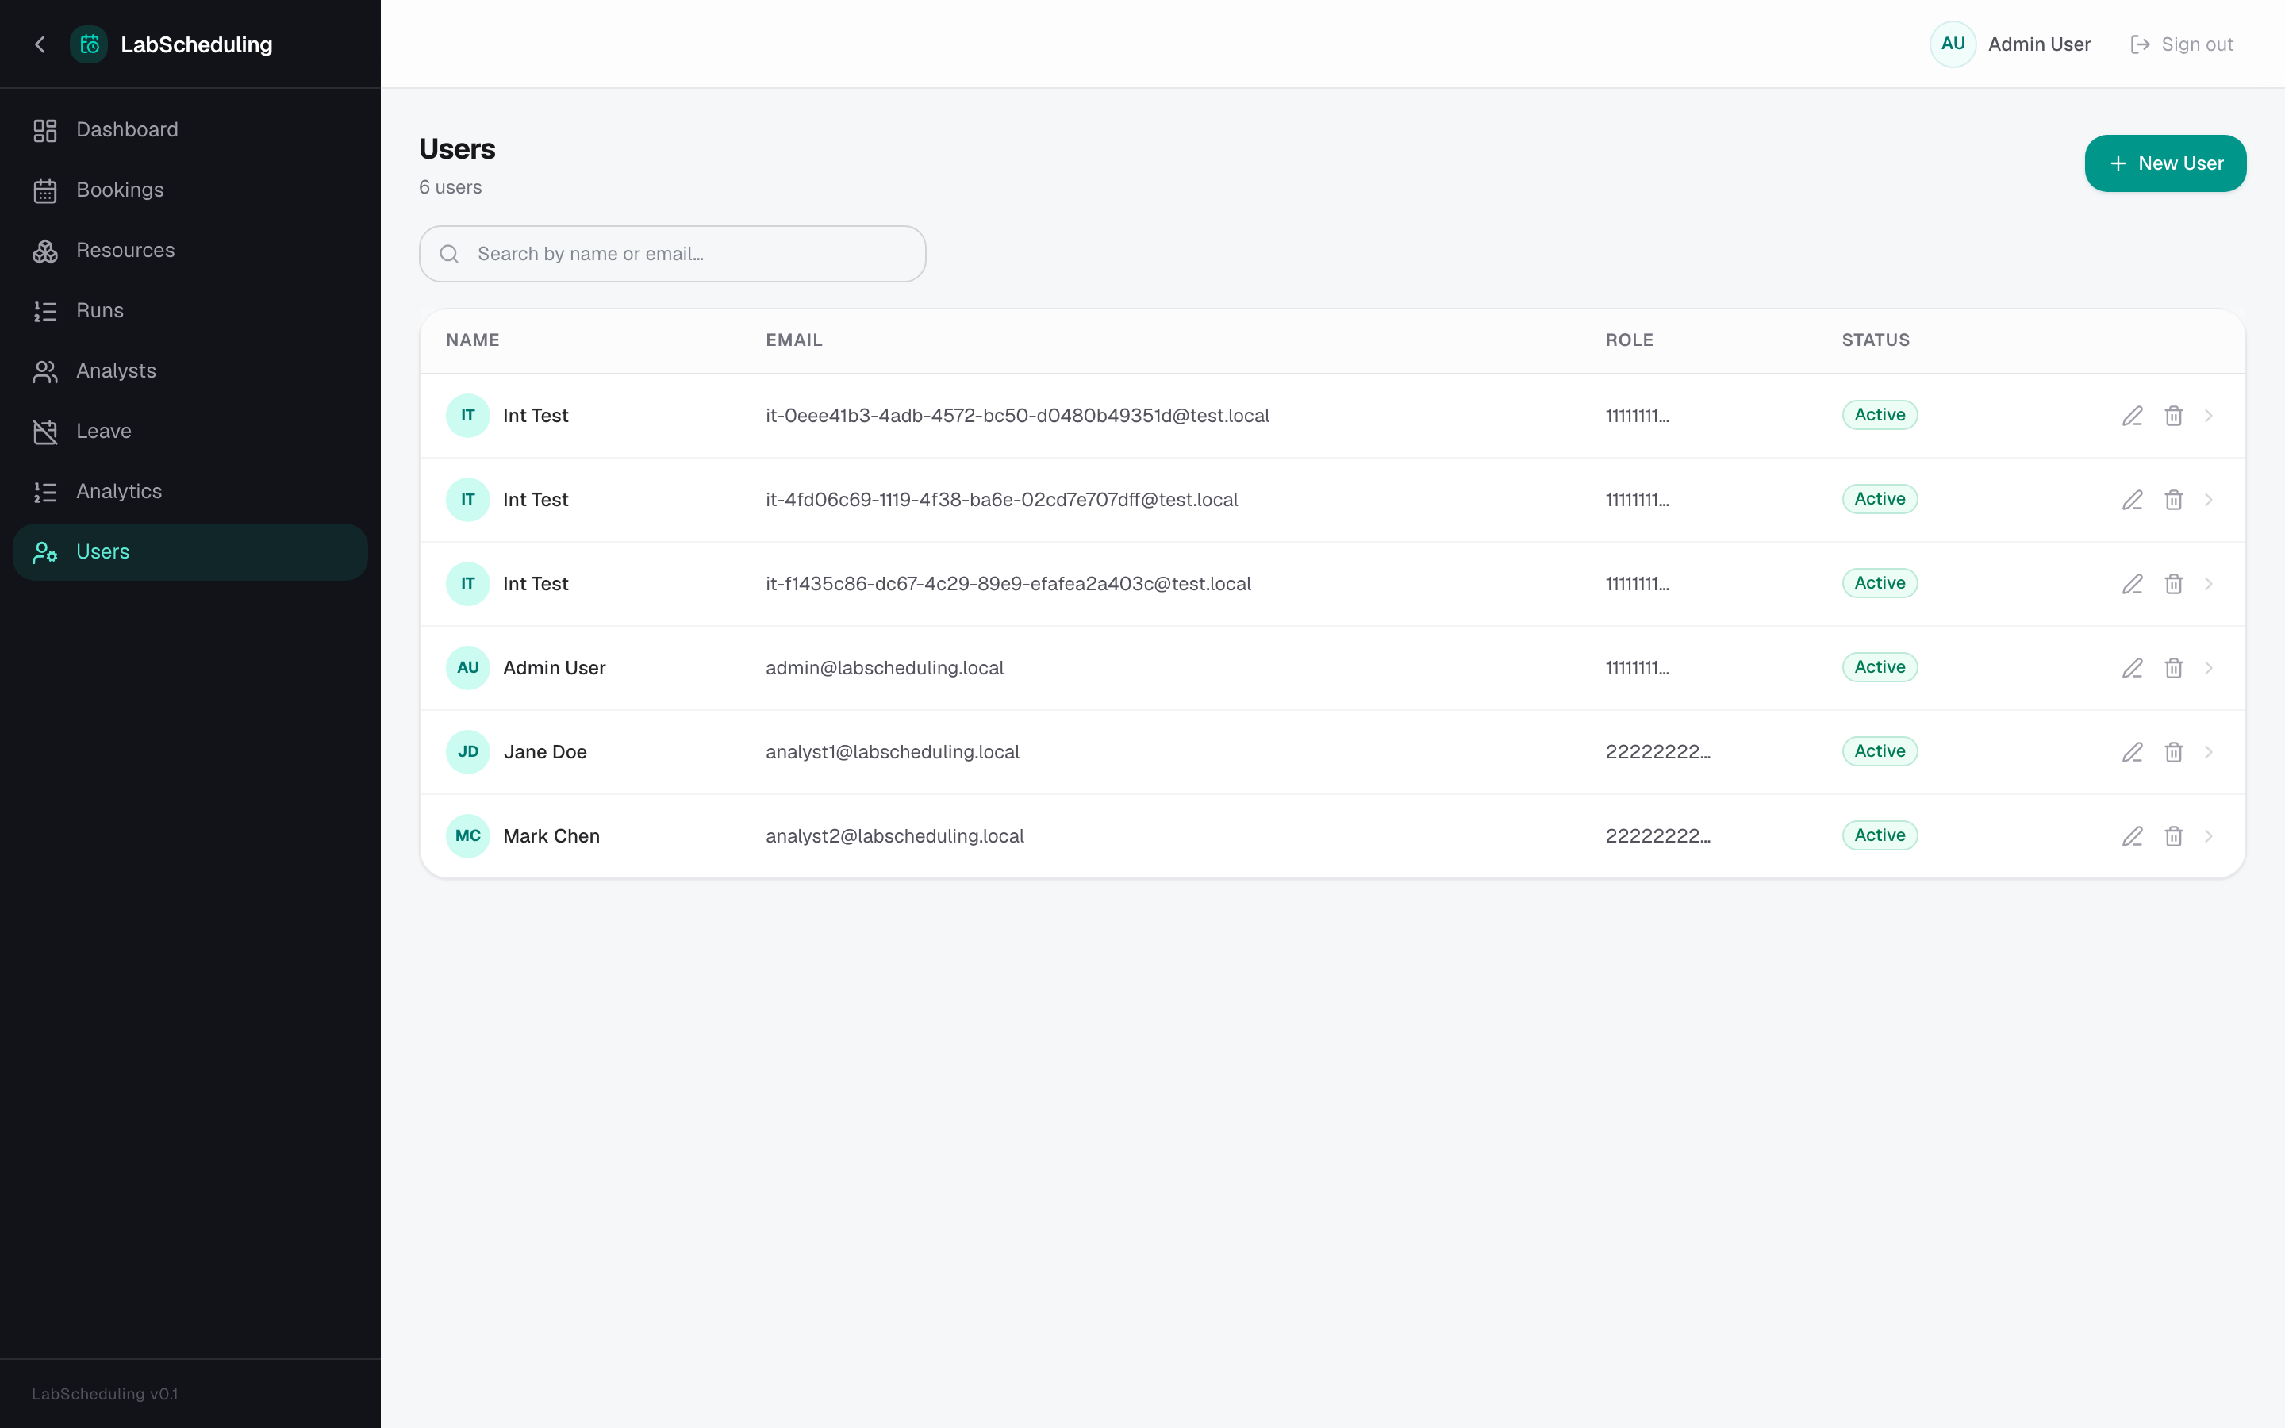Expand Mark Chen's row chevron
The width and height of the screenshot is (2285, 1428).
pyautogui.click(x=2209, y=836)
